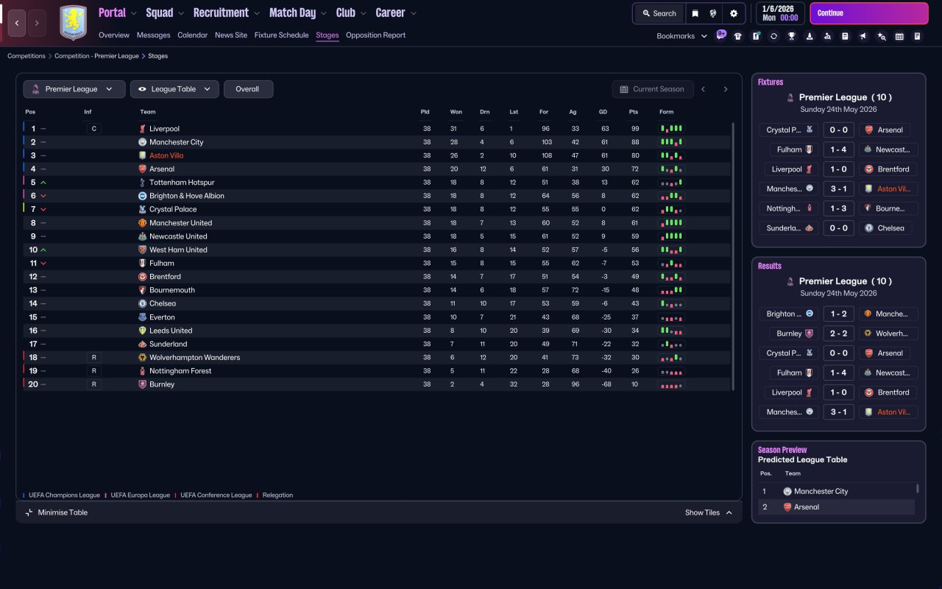
Task: Click the Wolverhampton Wanderers crest in league table
Action: tap(143, 358)
